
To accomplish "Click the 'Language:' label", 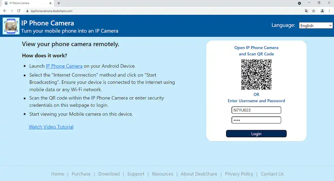I will [283, 25].
